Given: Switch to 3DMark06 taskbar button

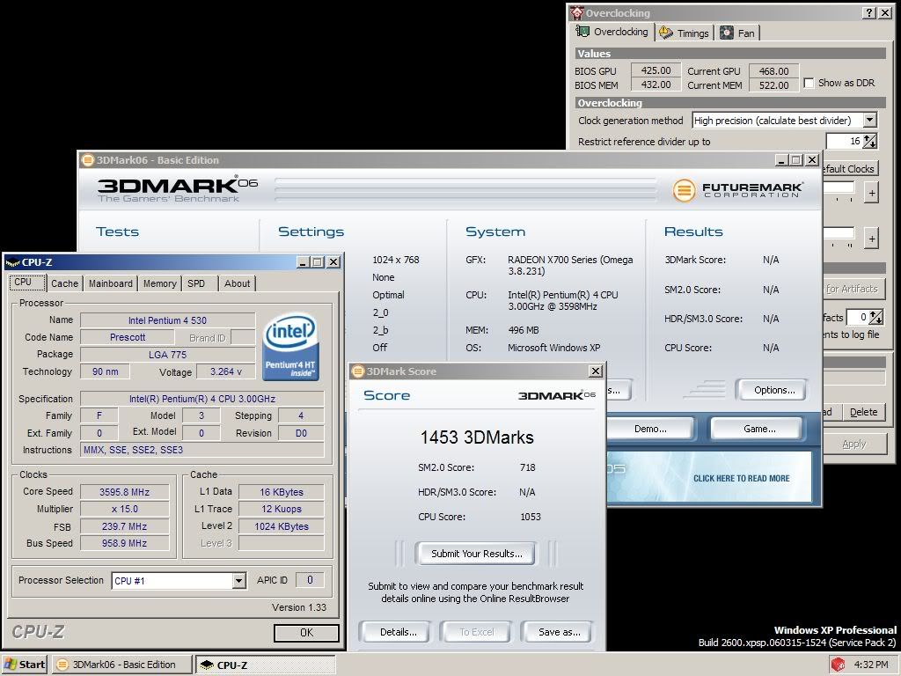Looking at the screenshot, I should pos(121,665).
